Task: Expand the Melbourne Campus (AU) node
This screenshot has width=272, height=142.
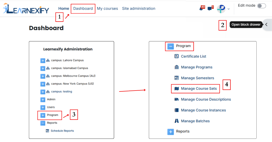Action: (x=43, y=76)
